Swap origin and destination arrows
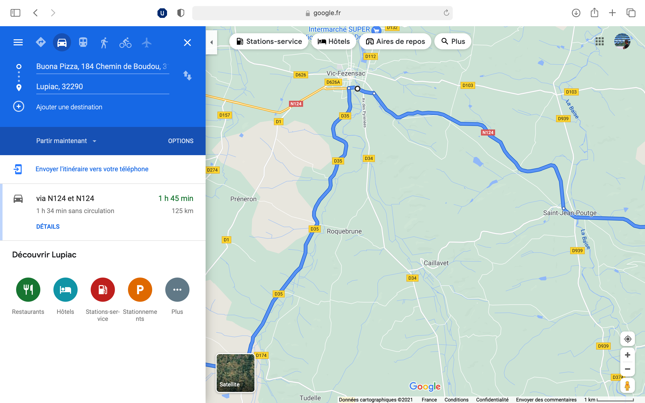This screenshot has width=645, height=403. pyautogui.click(x=187, y=76)
